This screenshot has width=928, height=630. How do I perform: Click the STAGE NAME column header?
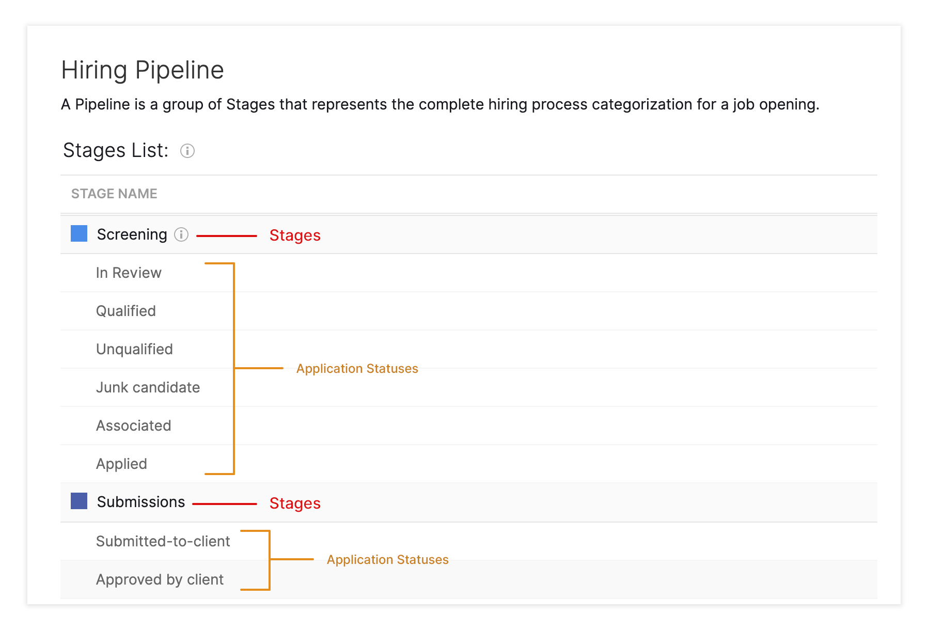(114, 194)
